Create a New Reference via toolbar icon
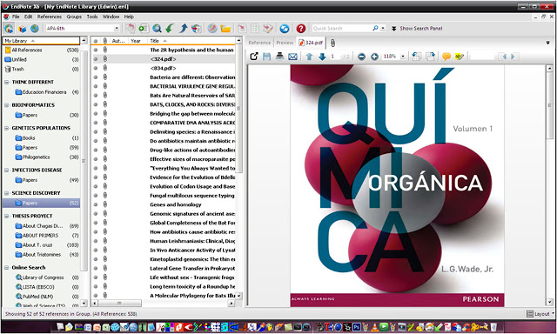 coord(144,29)
